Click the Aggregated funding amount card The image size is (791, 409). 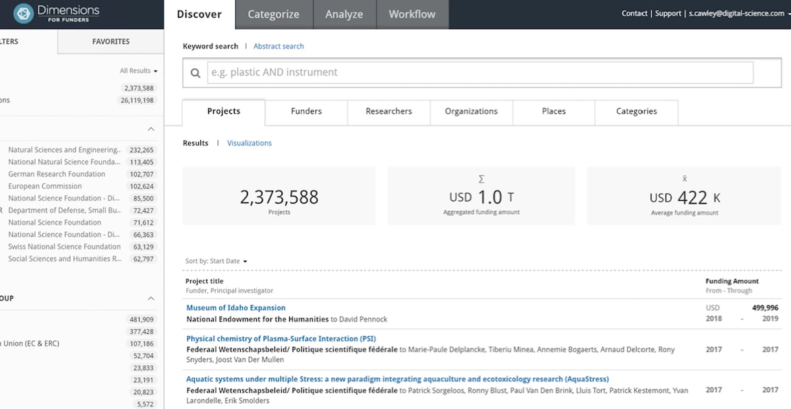click(481, 196)
